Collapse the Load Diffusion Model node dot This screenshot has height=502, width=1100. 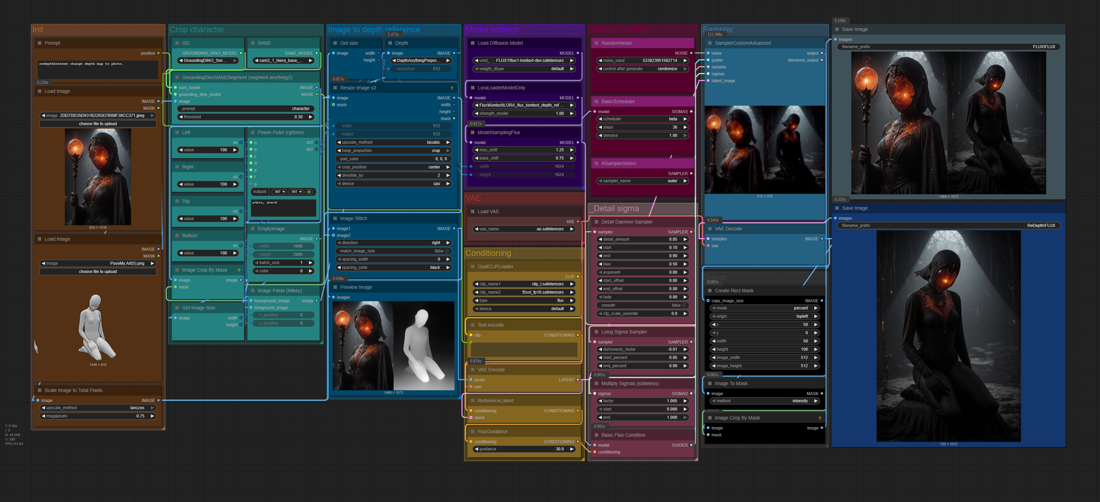click(472, 43)
